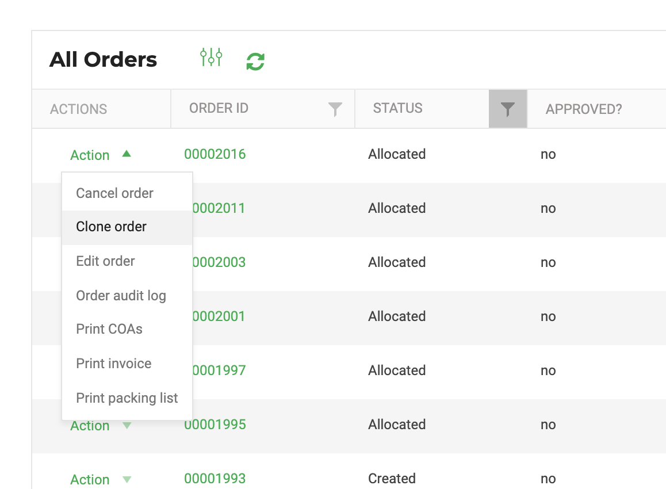The width and height of the screenshot is (666, 489).
Task: Refresh the All Orders list
Action: [x=255, y=62]
